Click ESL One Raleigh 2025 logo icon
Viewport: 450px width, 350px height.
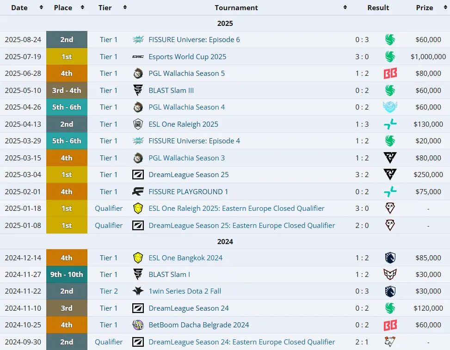point(138,124)
